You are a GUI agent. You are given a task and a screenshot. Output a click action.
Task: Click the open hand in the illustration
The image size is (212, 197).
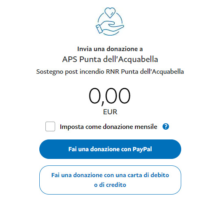(x=112, y=27)
